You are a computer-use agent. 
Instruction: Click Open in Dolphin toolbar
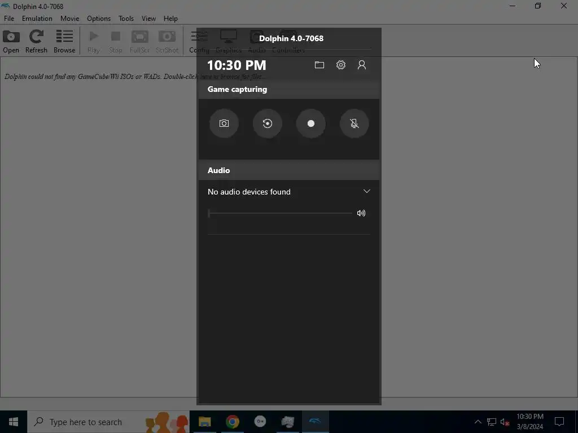click(x=11, y=42)
